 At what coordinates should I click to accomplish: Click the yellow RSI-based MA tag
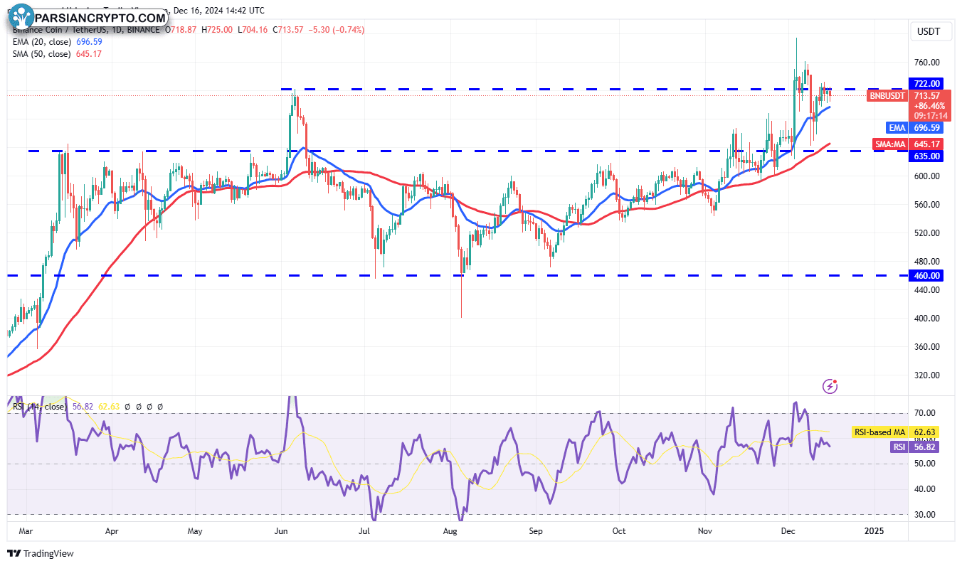tap(879, 432)
